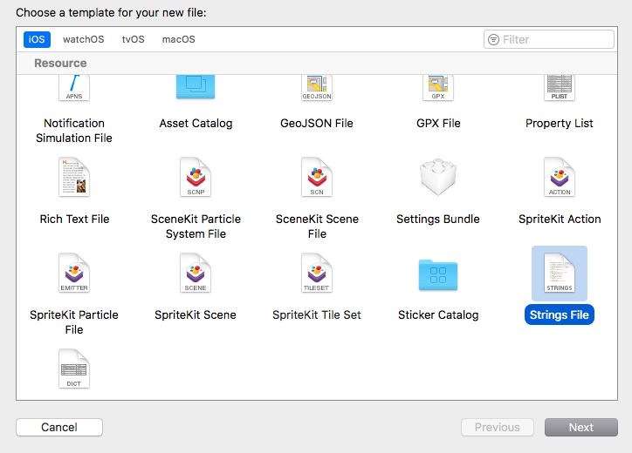The height and width of the screenshot is (453, 632).
Task: Select the Notification Simulation File APNS icon
Action: pos(74,88)
